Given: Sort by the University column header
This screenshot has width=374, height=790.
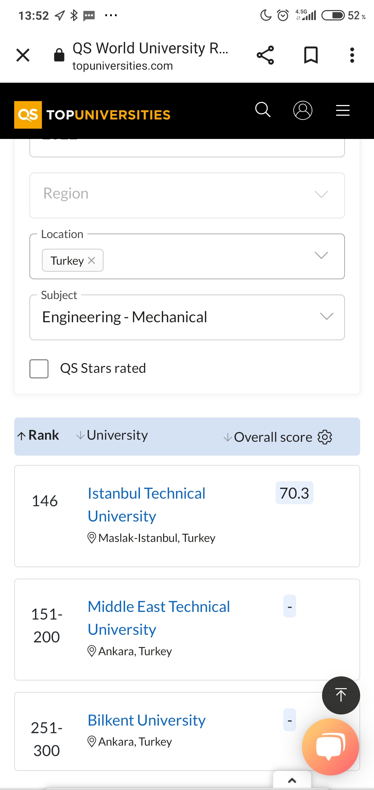Looking at the screenshot, I should pos(112,435).
